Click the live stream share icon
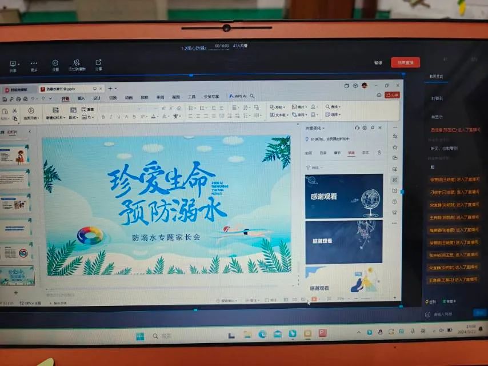 click(99, 62)
